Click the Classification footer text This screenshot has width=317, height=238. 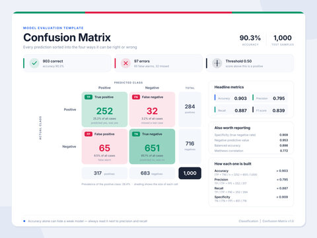[248, 221]
